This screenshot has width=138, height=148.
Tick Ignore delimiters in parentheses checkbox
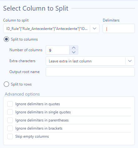(10, 120)
